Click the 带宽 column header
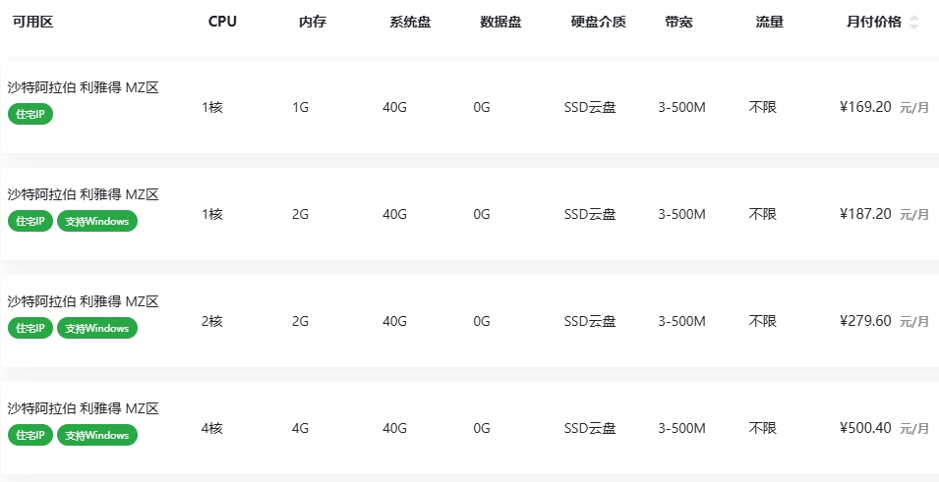 pos(678,23)
